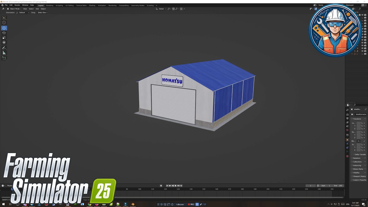Viewport: 368px width, 207px height.
Task: Click the red REC record button
Action: pyautogui.click(x=191, y=204)
